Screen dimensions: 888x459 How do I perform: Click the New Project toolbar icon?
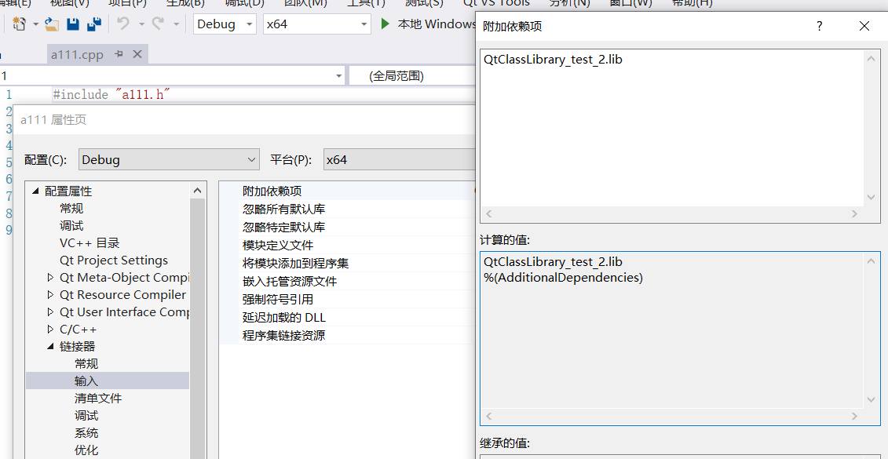pos(20,24)
